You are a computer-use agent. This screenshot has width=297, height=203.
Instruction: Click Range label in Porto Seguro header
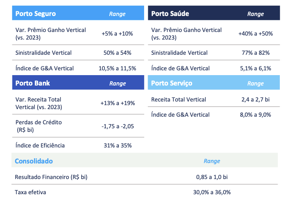[x=117, y=14]
